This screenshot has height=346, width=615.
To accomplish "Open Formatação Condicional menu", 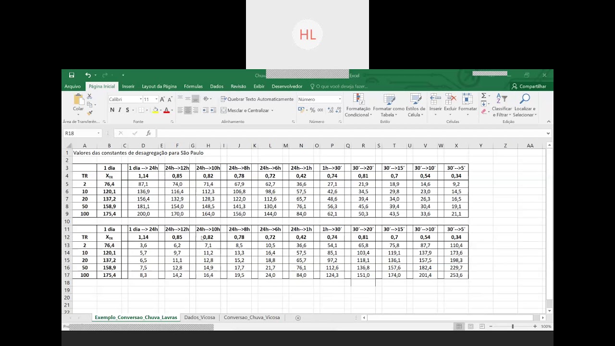I will coord(358,105).
